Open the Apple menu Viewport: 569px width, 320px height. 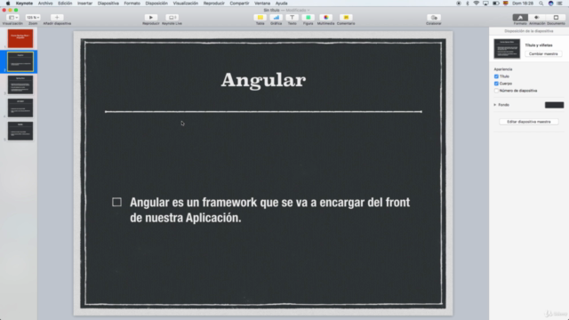(8, 4)
